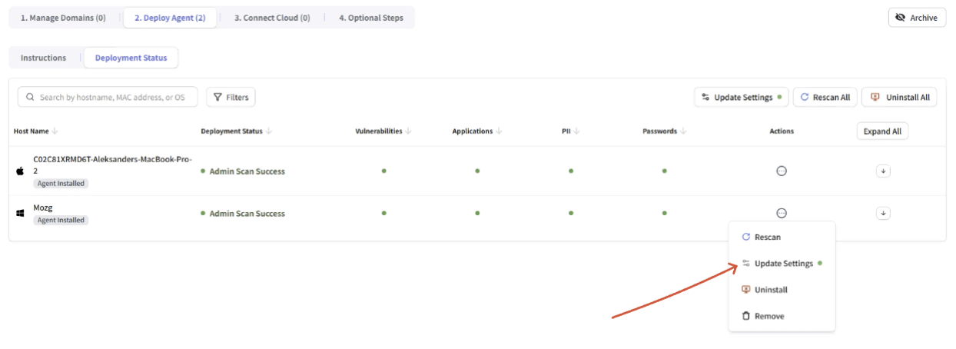Choose Remove from the context menu
This screenshot has height=349, width=956.
[782, 316]
